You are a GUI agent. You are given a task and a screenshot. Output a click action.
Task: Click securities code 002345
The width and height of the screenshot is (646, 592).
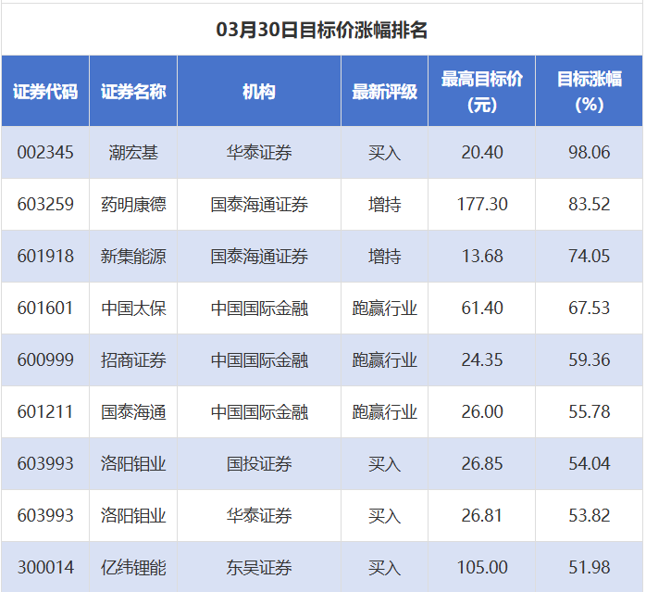[x=45, y=152]
